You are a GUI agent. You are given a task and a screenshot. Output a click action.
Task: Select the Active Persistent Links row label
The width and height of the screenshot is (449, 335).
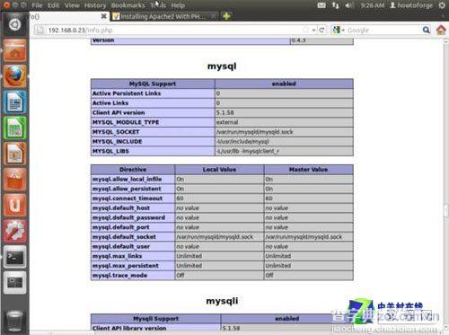(x=127, y=93)
